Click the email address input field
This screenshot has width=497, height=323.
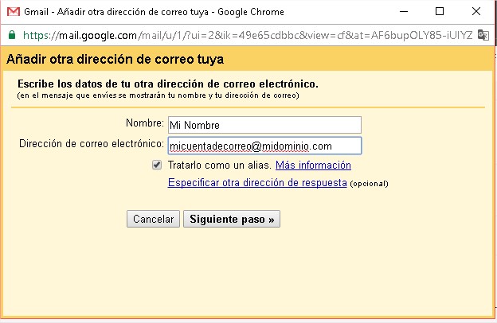click(264, 146)
